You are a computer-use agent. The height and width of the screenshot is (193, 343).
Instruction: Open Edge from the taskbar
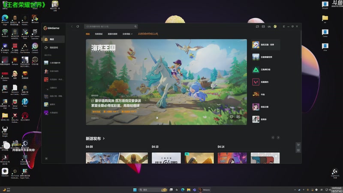[183, 190]
